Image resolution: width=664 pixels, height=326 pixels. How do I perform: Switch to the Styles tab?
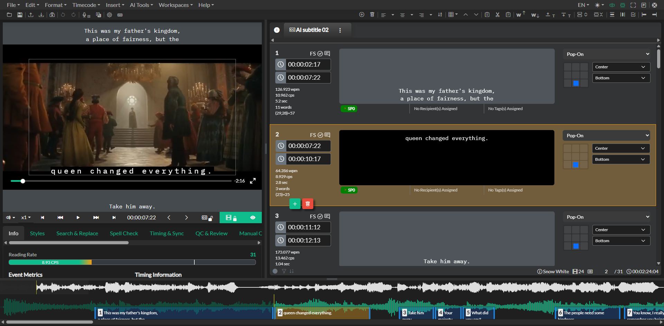point(37,234)
